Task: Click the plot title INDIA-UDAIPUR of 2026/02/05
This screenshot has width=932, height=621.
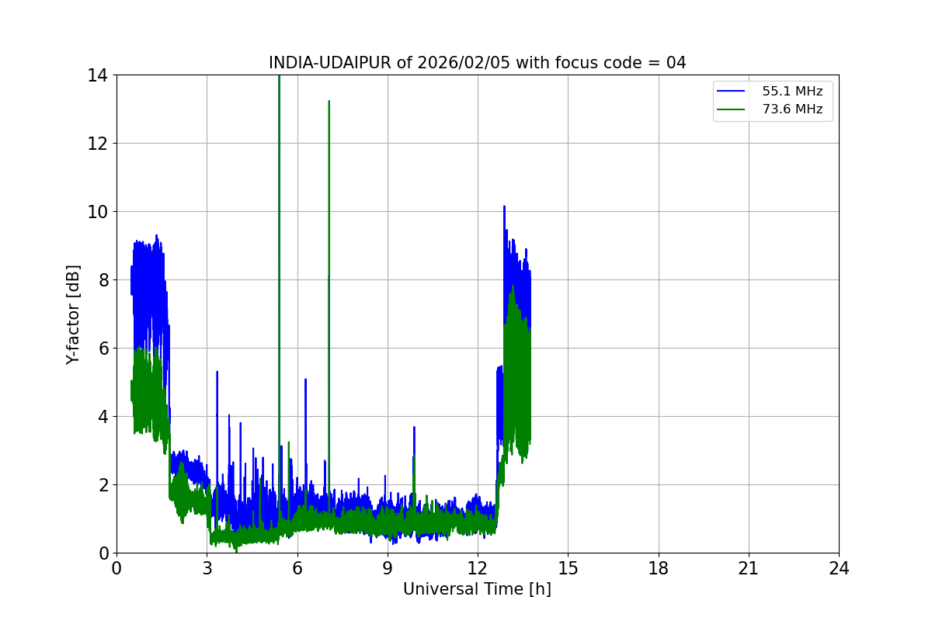Action: (x=477, y=63)
